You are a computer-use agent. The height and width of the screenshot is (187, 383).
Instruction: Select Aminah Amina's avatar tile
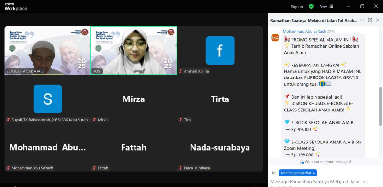point(220,50)
